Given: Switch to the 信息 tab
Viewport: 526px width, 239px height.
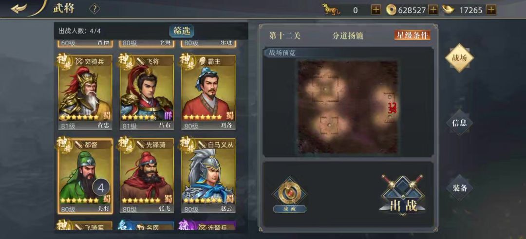Looking at the screenshot, I should tap(459, 123).
